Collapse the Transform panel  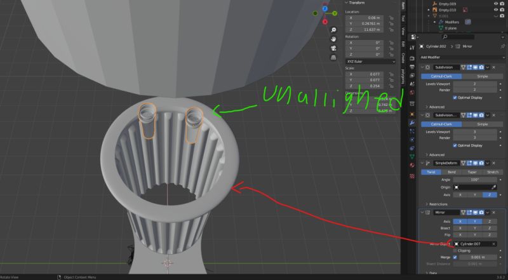coord(346,3)
